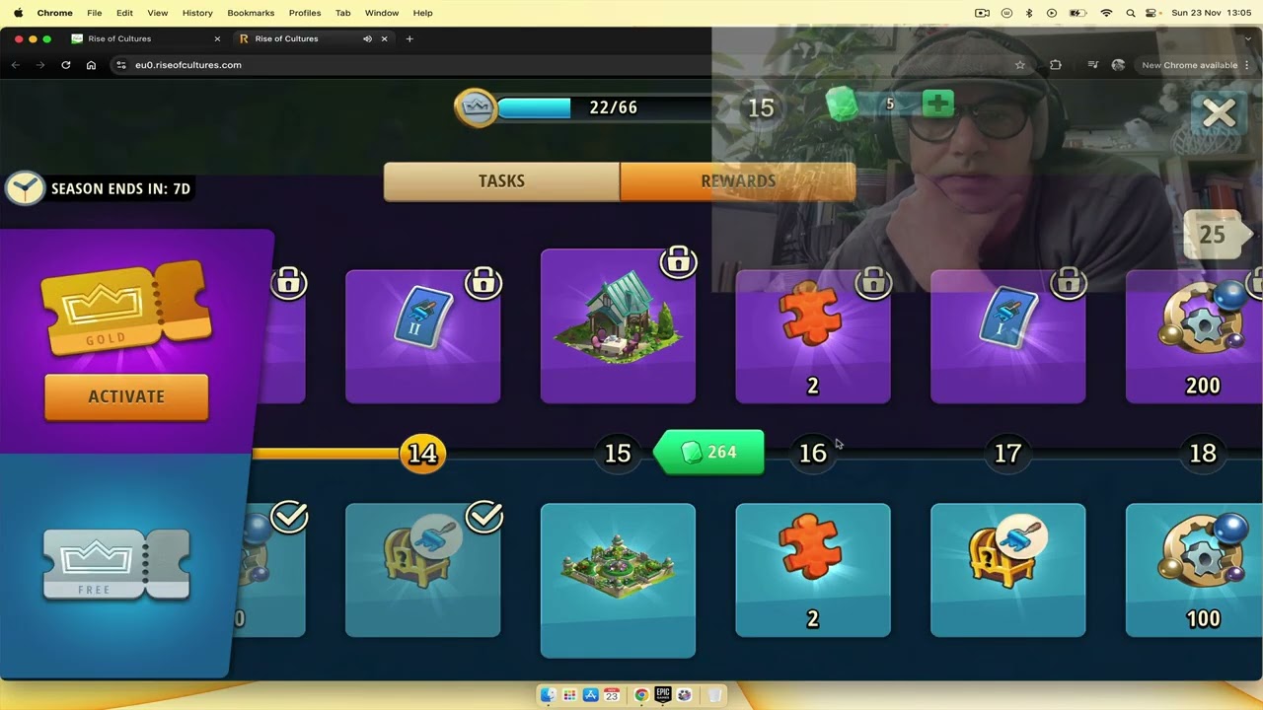Mute the second tab's audio icon
The height and width of the screenshot is (710, 1263).
point(367,38)
